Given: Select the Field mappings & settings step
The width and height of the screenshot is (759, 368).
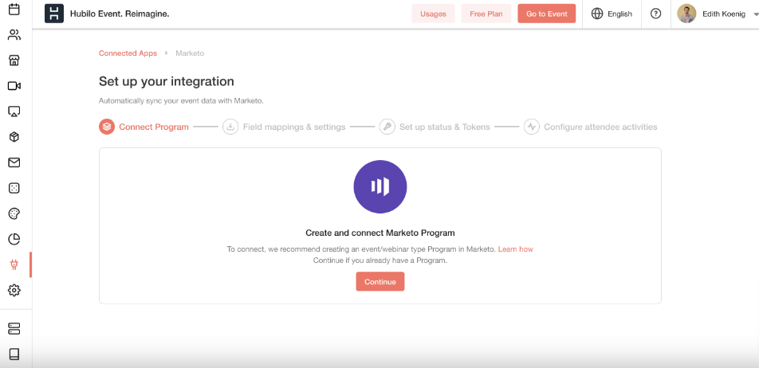Looking at the screenshot, I should point(284,127).
